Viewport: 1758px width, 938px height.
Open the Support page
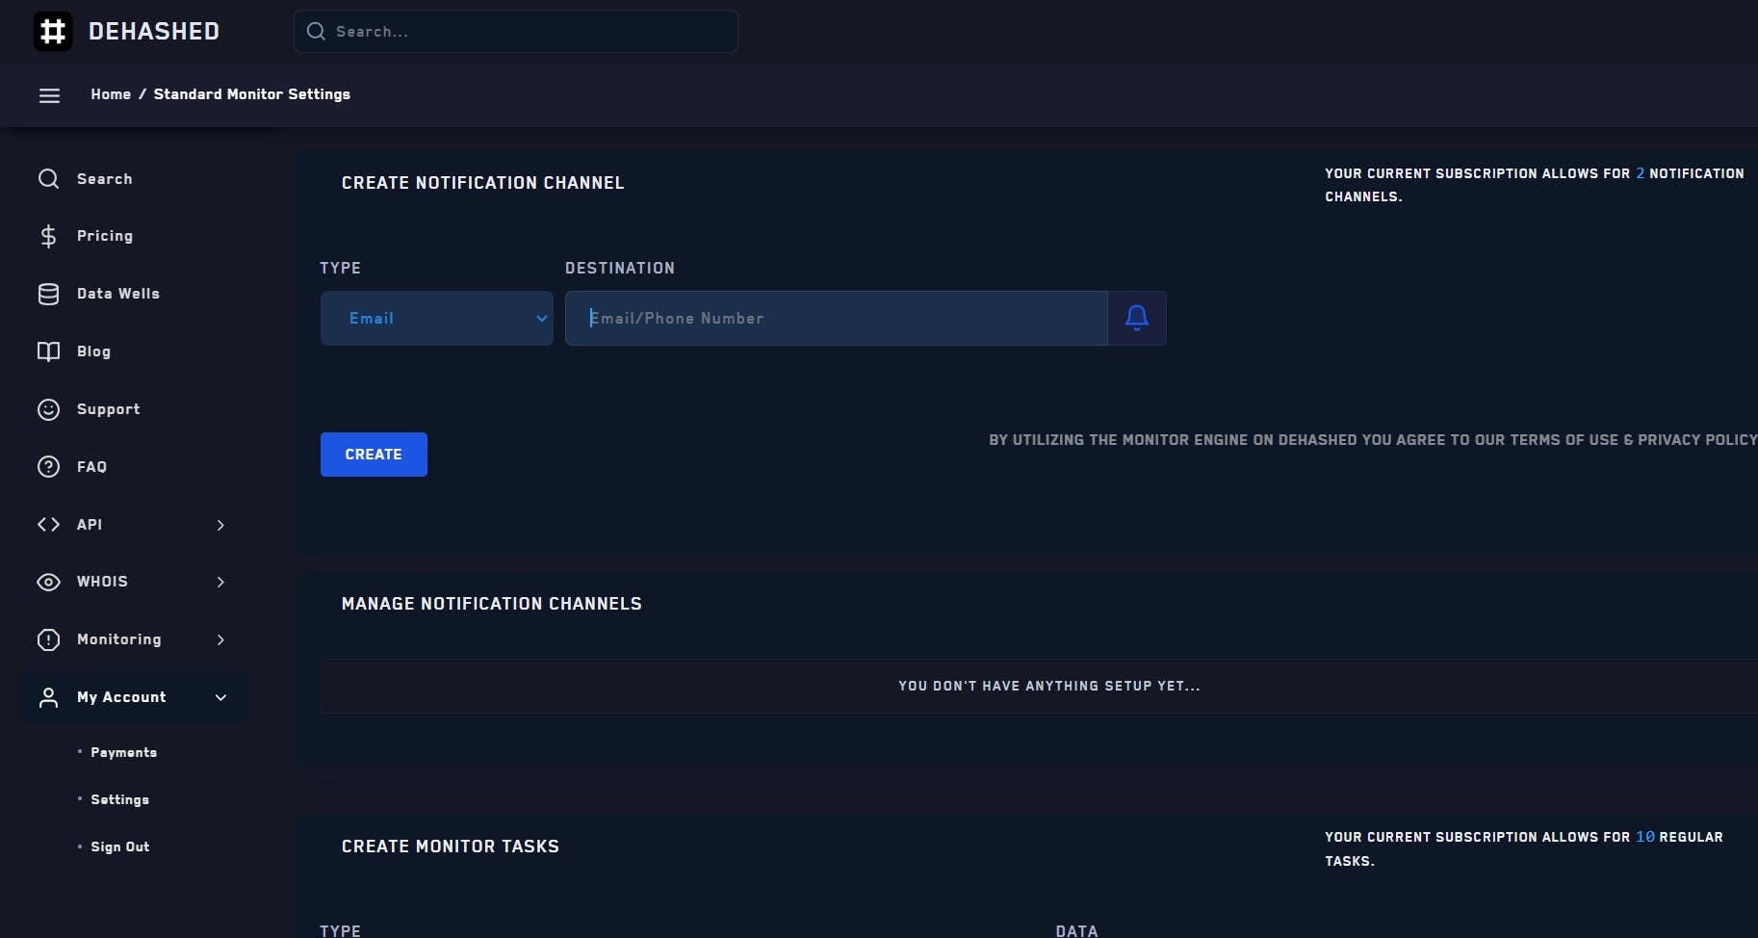coord(109,409)
